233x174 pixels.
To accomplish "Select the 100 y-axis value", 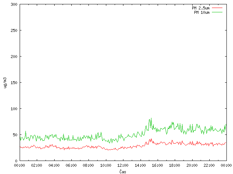I will [14, 109].
